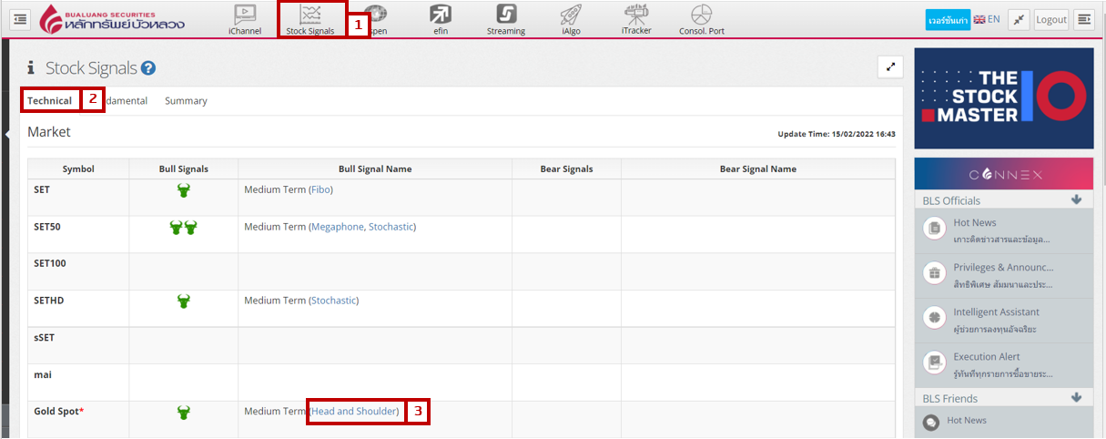Click the Logout button
This screenshot has width=1106, height=439.
click(x=1050, y=19)
